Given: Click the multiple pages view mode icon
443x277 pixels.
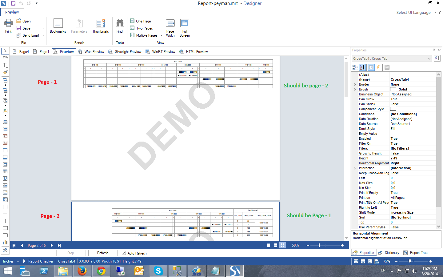Looking at the screenshot, I should 283,245.
